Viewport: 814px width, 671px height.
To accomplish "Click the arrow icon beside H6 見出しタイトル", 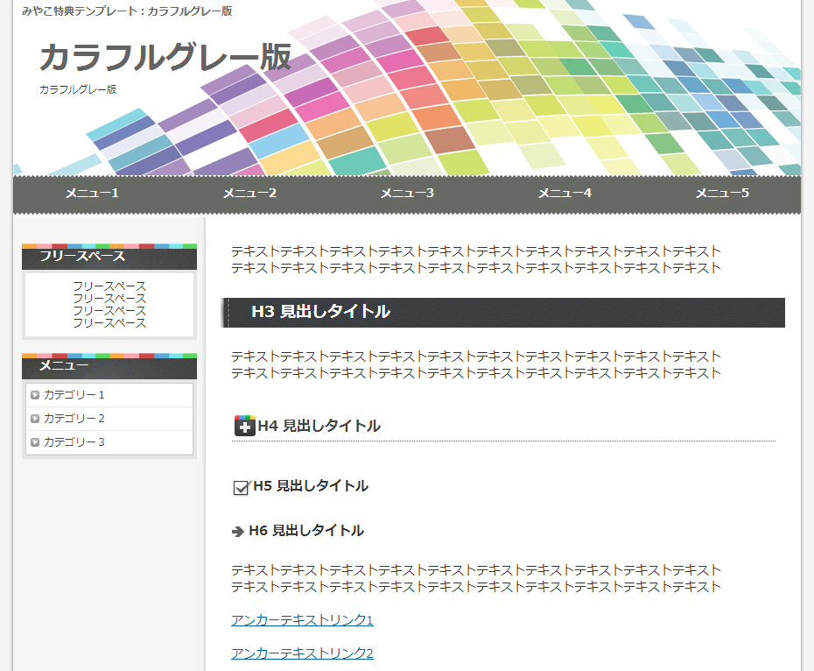I will [x=238, y=531].
